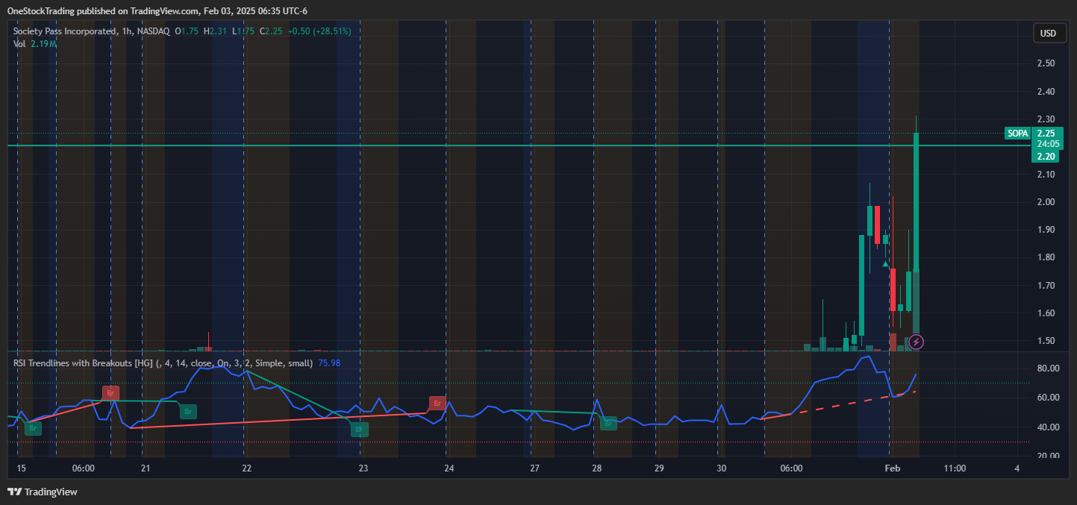Click the green Br label above the 28 date
This screenshot has width=1077, height=505.
coord(608,424)
